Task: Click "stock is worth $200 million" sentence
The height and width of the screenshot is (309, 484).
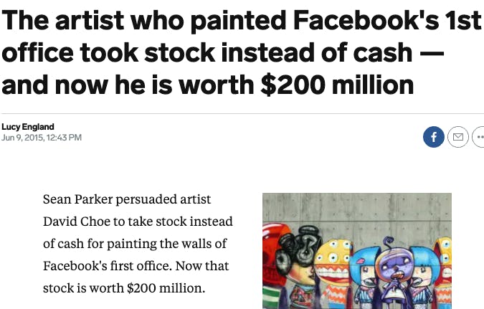Action: point(124,288)
